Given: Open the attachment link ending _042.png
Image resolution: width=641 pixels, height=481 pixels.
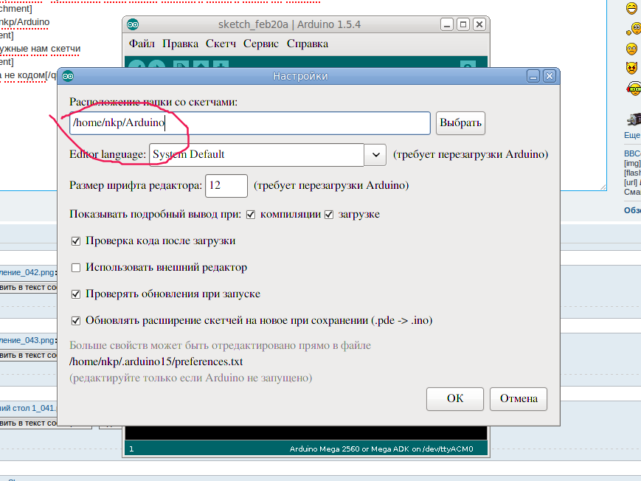Looking at the screenshot, I should (27, 272).
